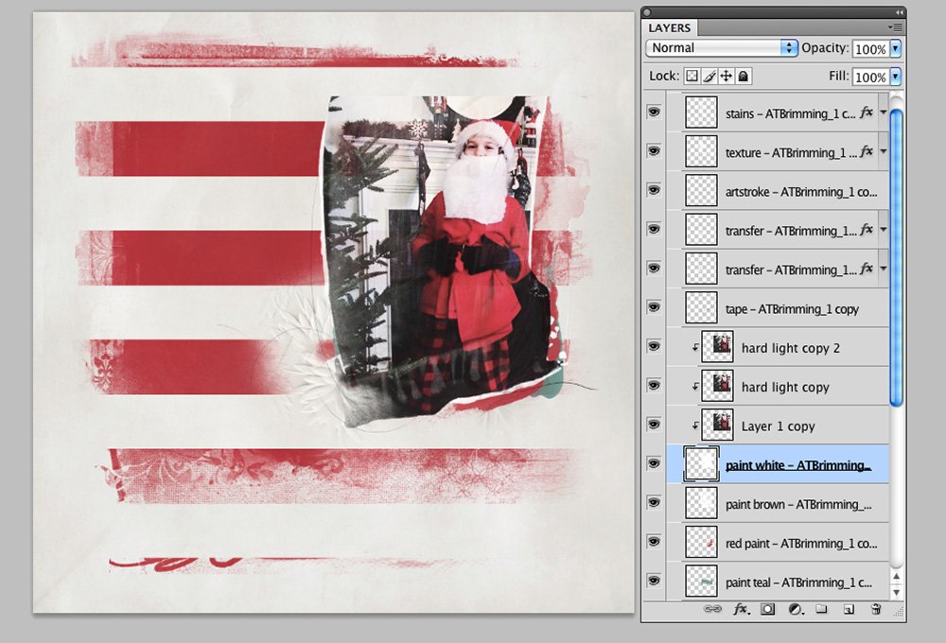Click the link layers icon
The image size is (946, 643).
tap(712, 609)
